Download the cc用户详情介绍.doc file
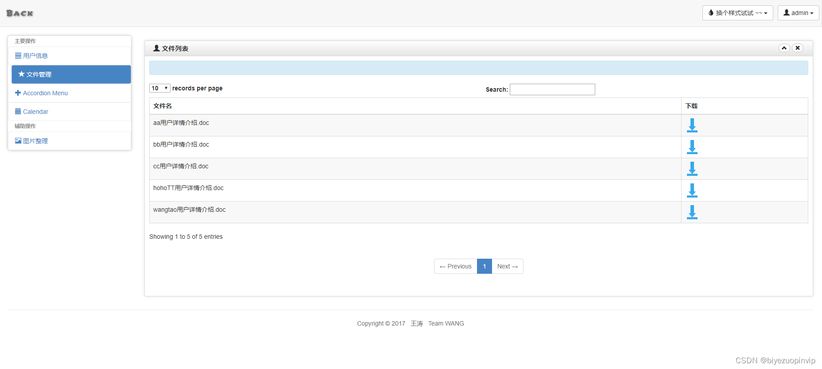 pyautogui.click(x=692, y=169)
